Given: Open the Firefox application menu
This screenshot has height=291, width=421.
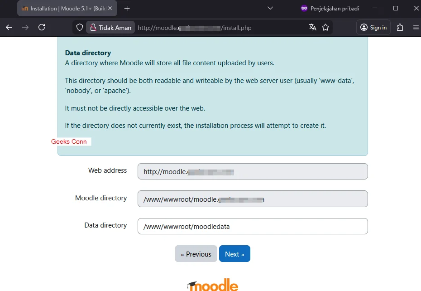Looking at the screenshot, I should (416, 27).
